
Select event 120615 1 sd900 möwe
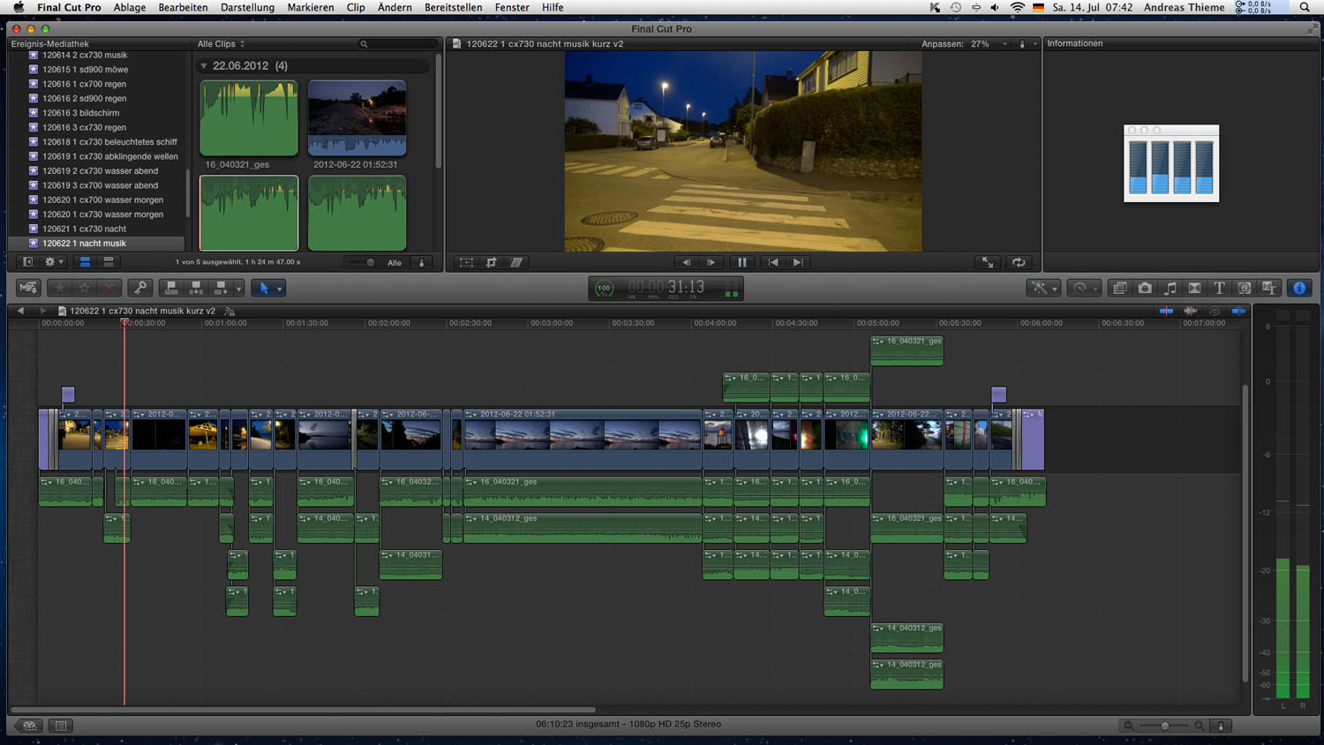point(96,70)
